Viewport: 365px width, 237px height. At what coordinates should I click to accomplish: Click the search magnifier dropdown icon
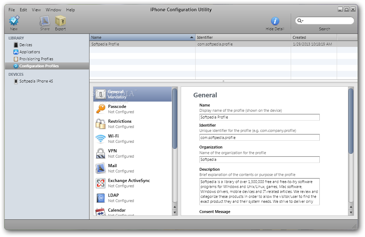coord(300,21)
